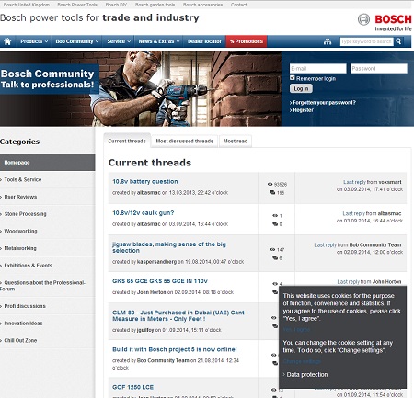The height and width of the screenshot is (398, 414).
Task: Select the Current threads tab
Action: point(127,141)
